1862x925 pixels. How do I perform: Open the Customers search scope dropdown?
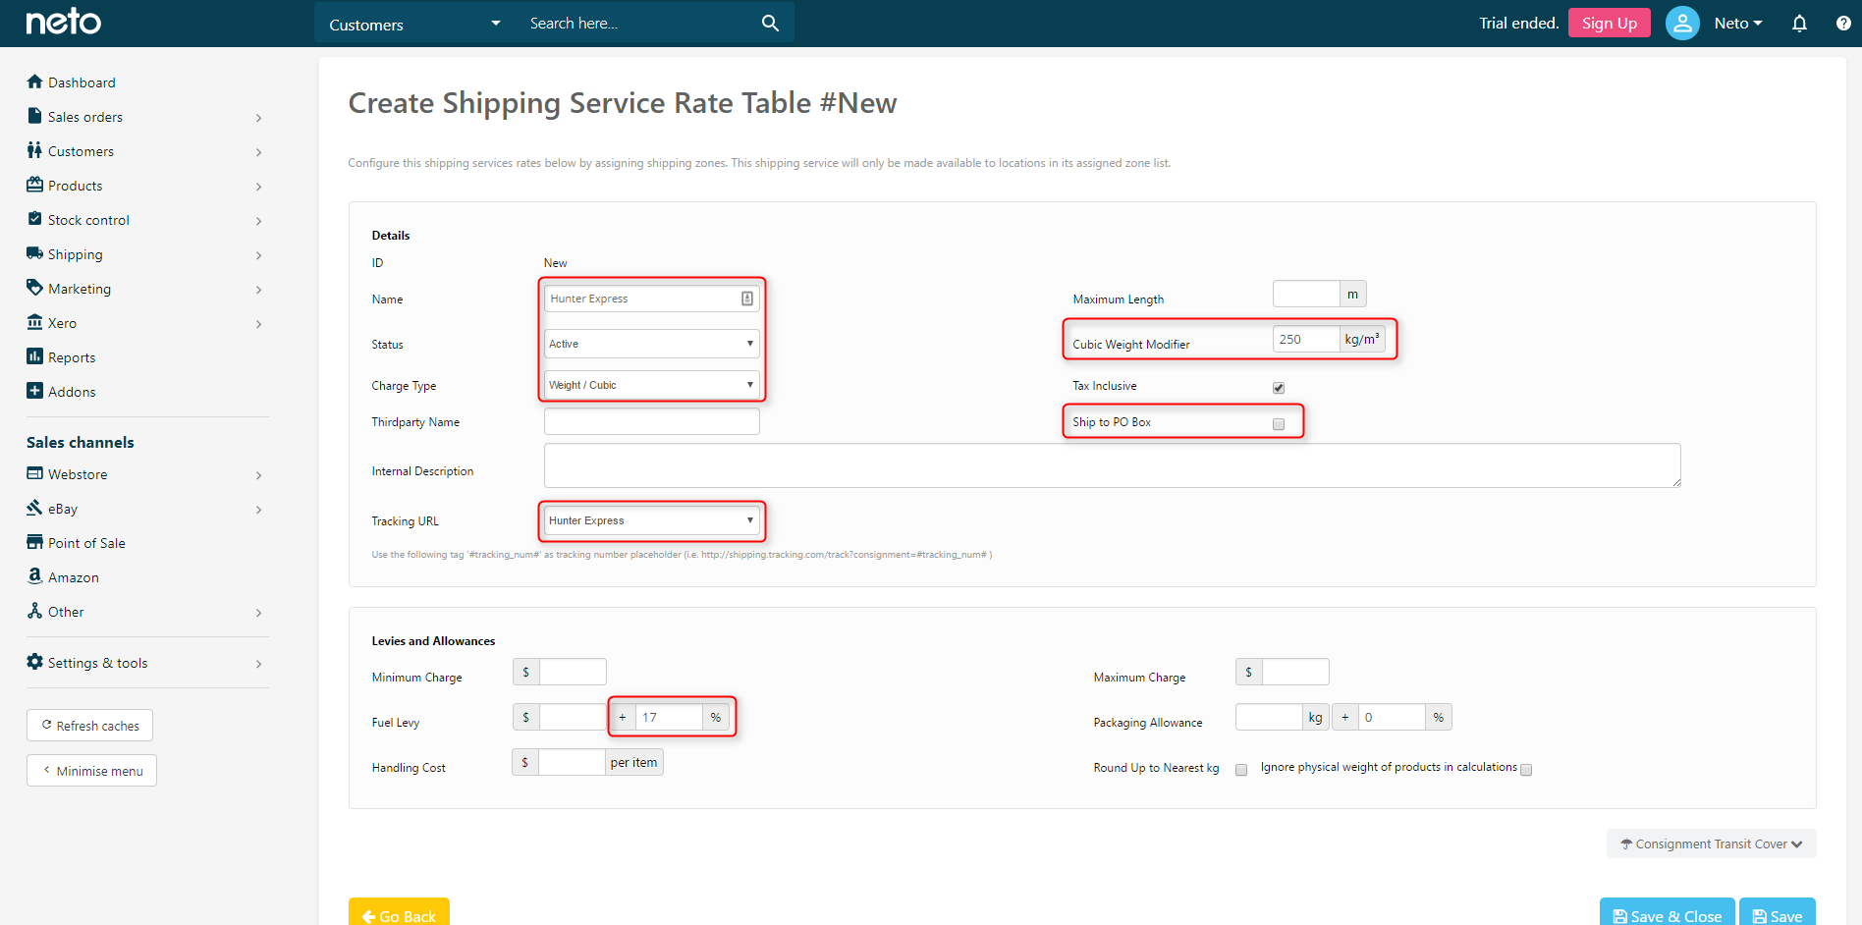pos(414,24)
